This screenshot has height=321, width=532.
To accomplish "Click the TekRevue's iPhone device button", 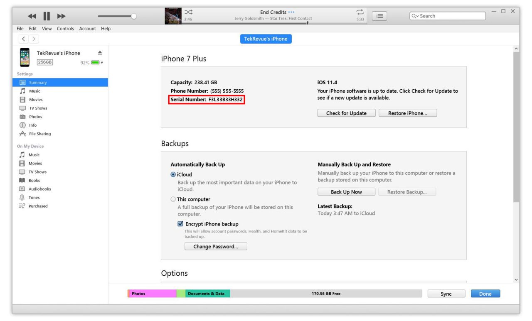I will [266, 39].
